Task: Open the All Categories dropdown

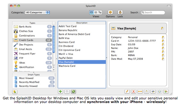Action: [37, 12]
